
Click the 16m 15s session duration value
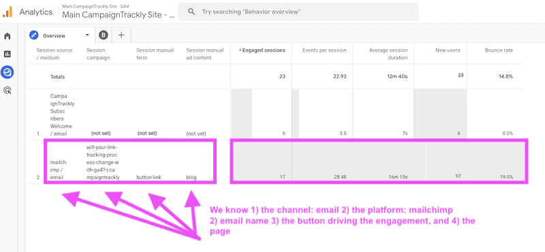coord(398,177)
